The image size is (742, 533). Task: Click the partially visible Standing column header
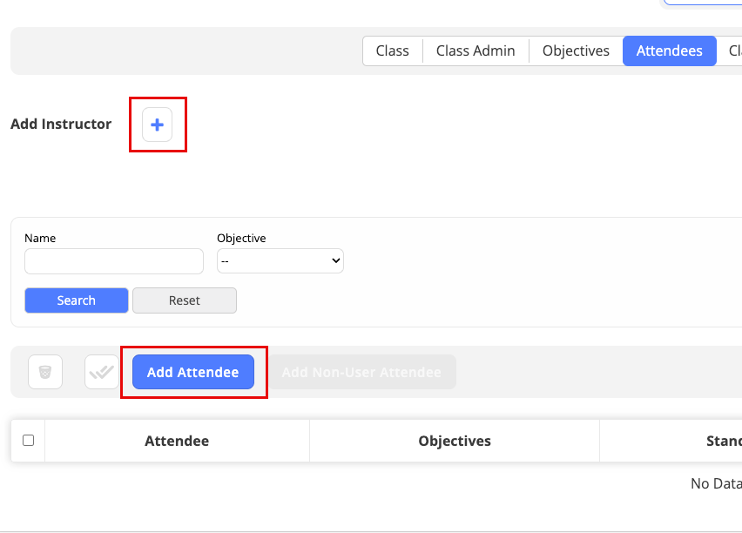tap(723, 441)
